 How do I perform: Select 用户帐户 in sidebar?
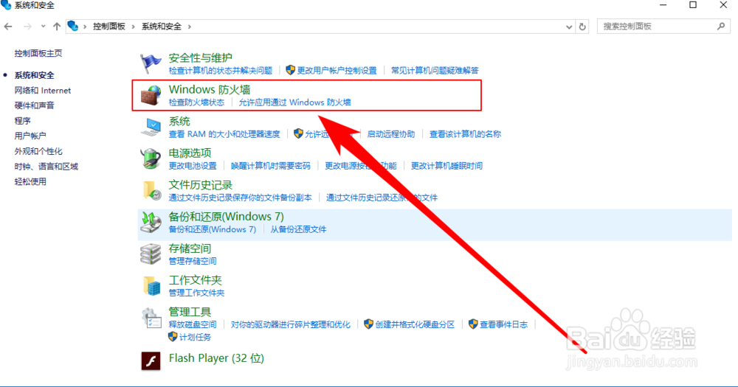30,136
